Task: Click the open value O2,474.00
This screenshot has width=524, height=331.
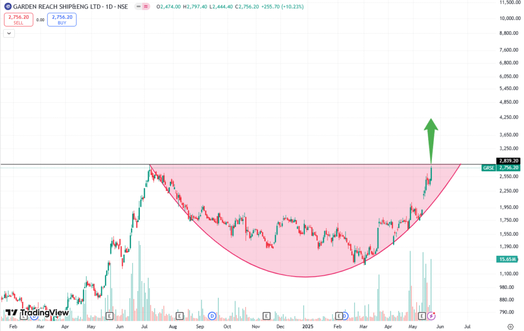Action: pyautogui.click(x=168, y=7)
